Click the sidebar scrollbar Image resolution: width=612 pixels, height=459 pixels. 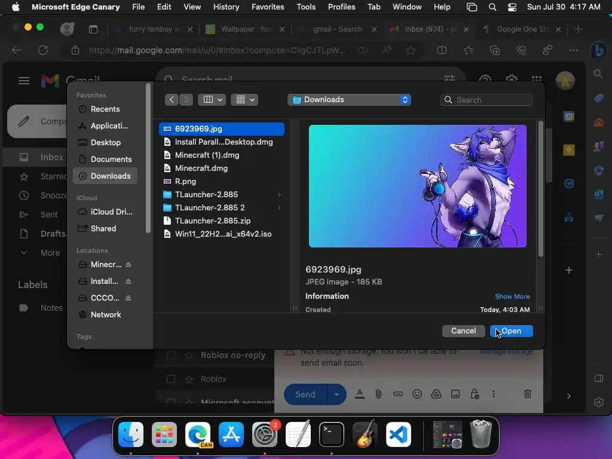pyautogui.click(x=148, y=158)
